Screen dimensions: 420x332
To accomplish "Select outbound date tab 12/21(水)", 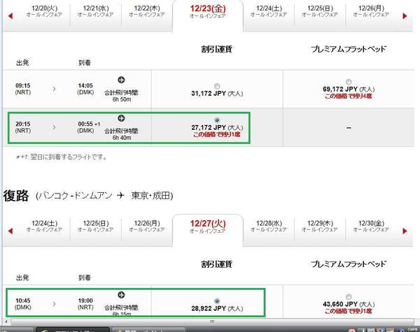I will (96, 11).
